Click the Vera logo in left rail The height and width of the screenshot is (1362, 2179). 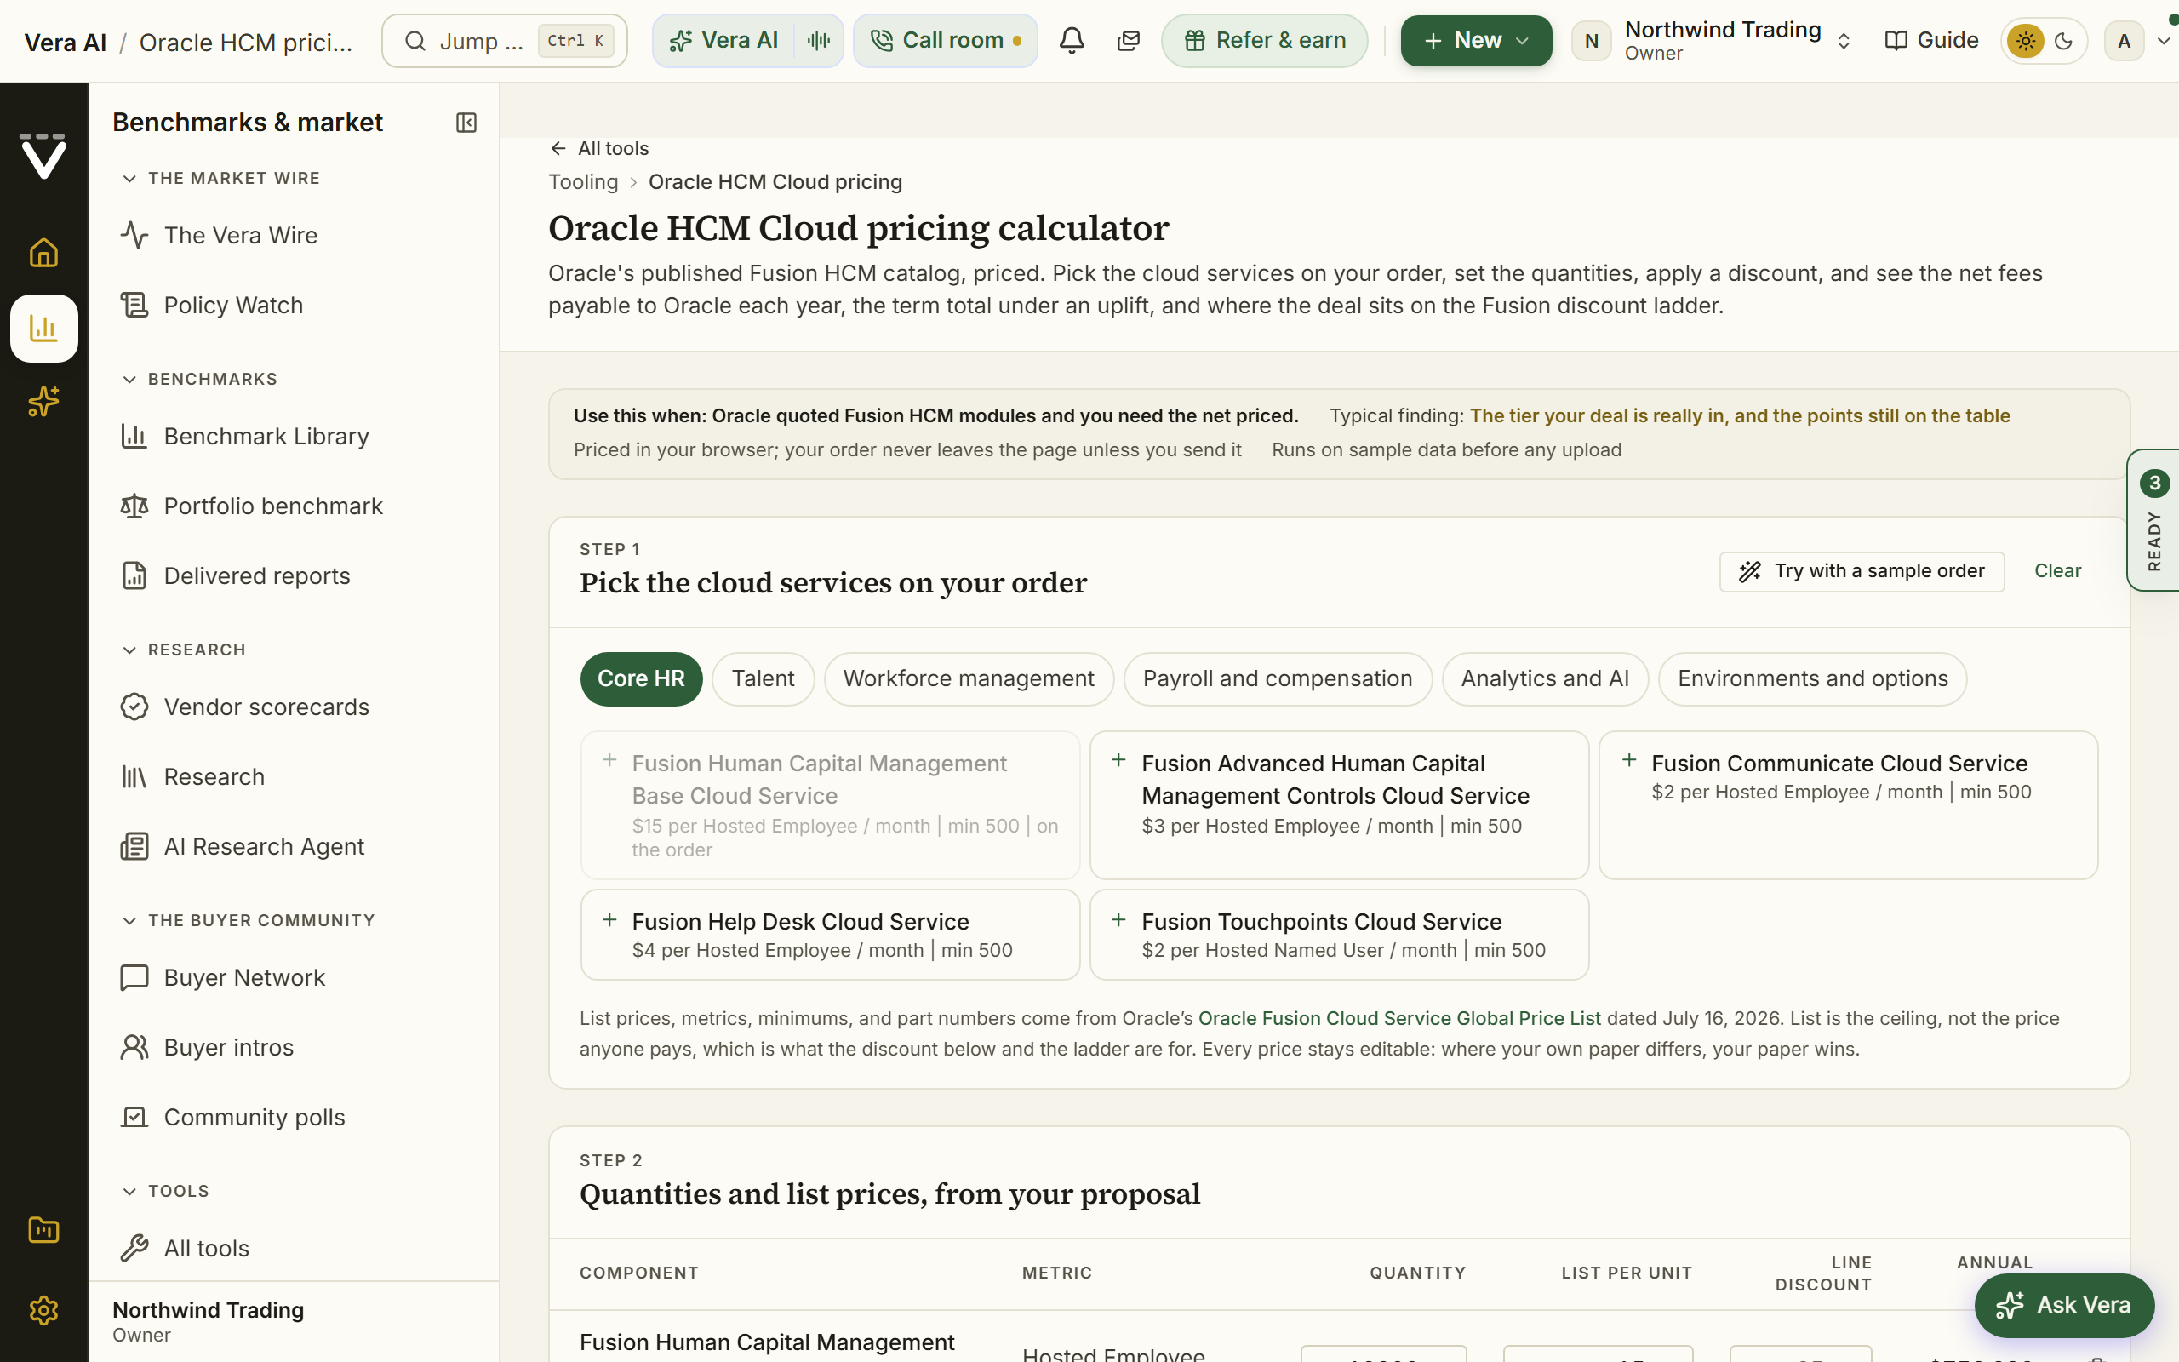43,157
